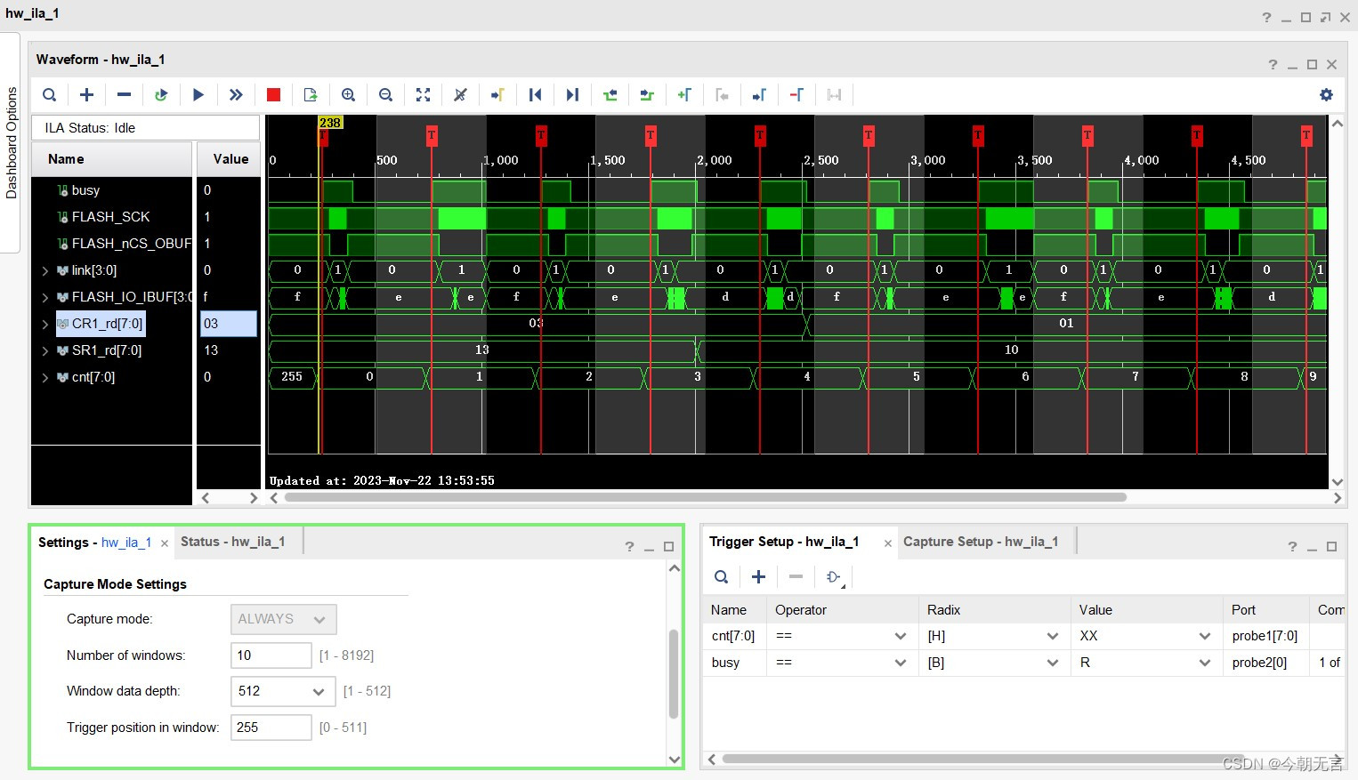Open waveform settings gear
The width and height of the screenshot is (1358, 780).
click(1326, 95)
